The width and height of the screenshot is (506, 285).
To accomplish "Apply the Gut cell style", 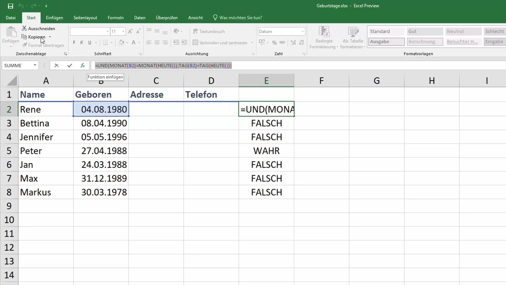I will pyautogui.click(x=425, y=31).
